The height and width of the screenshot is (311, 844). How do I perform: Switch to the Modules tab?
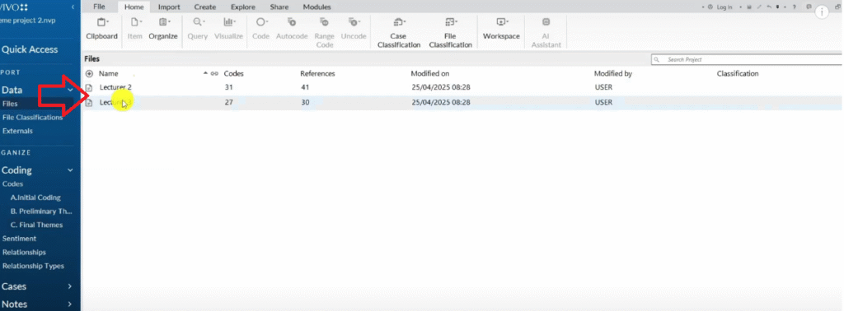[x=317, y=7]
